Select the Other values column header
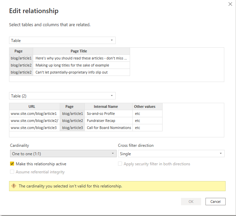 (x=147, y=106)
